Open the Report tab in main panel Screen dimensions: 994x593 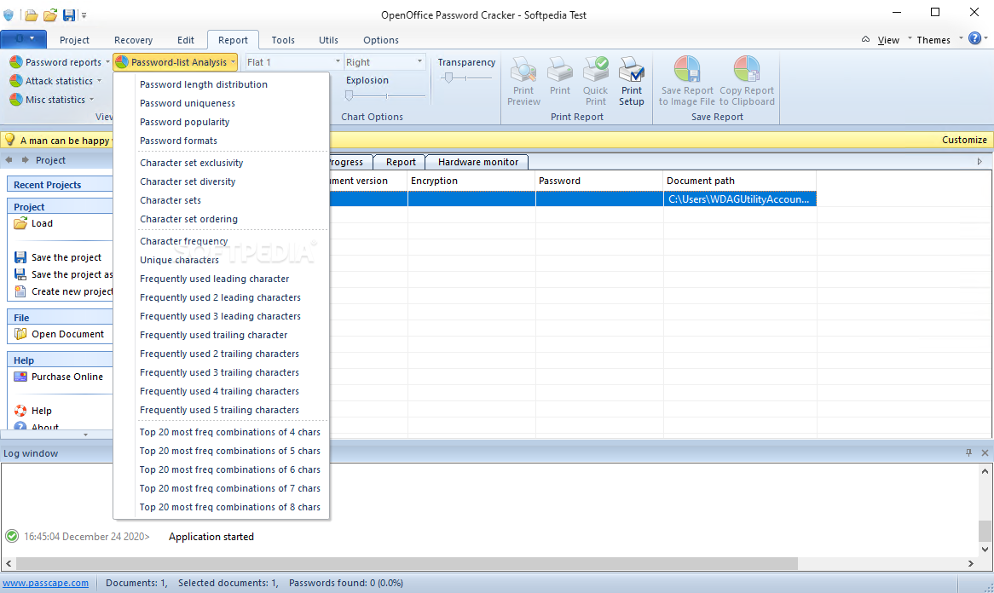click(401, 162)
